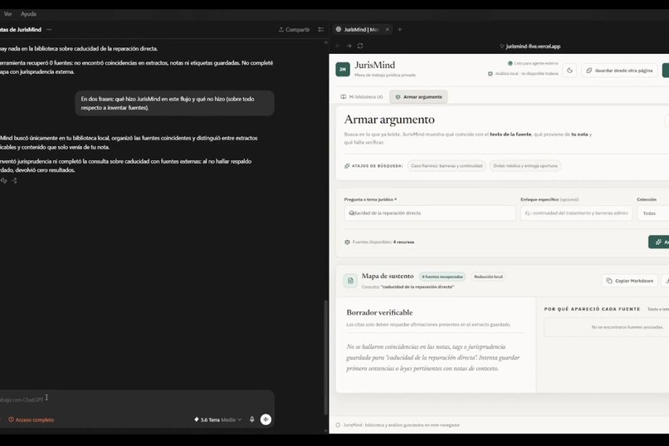
Task: Go forward in the embedded browser
Action: tap(349, 46)
